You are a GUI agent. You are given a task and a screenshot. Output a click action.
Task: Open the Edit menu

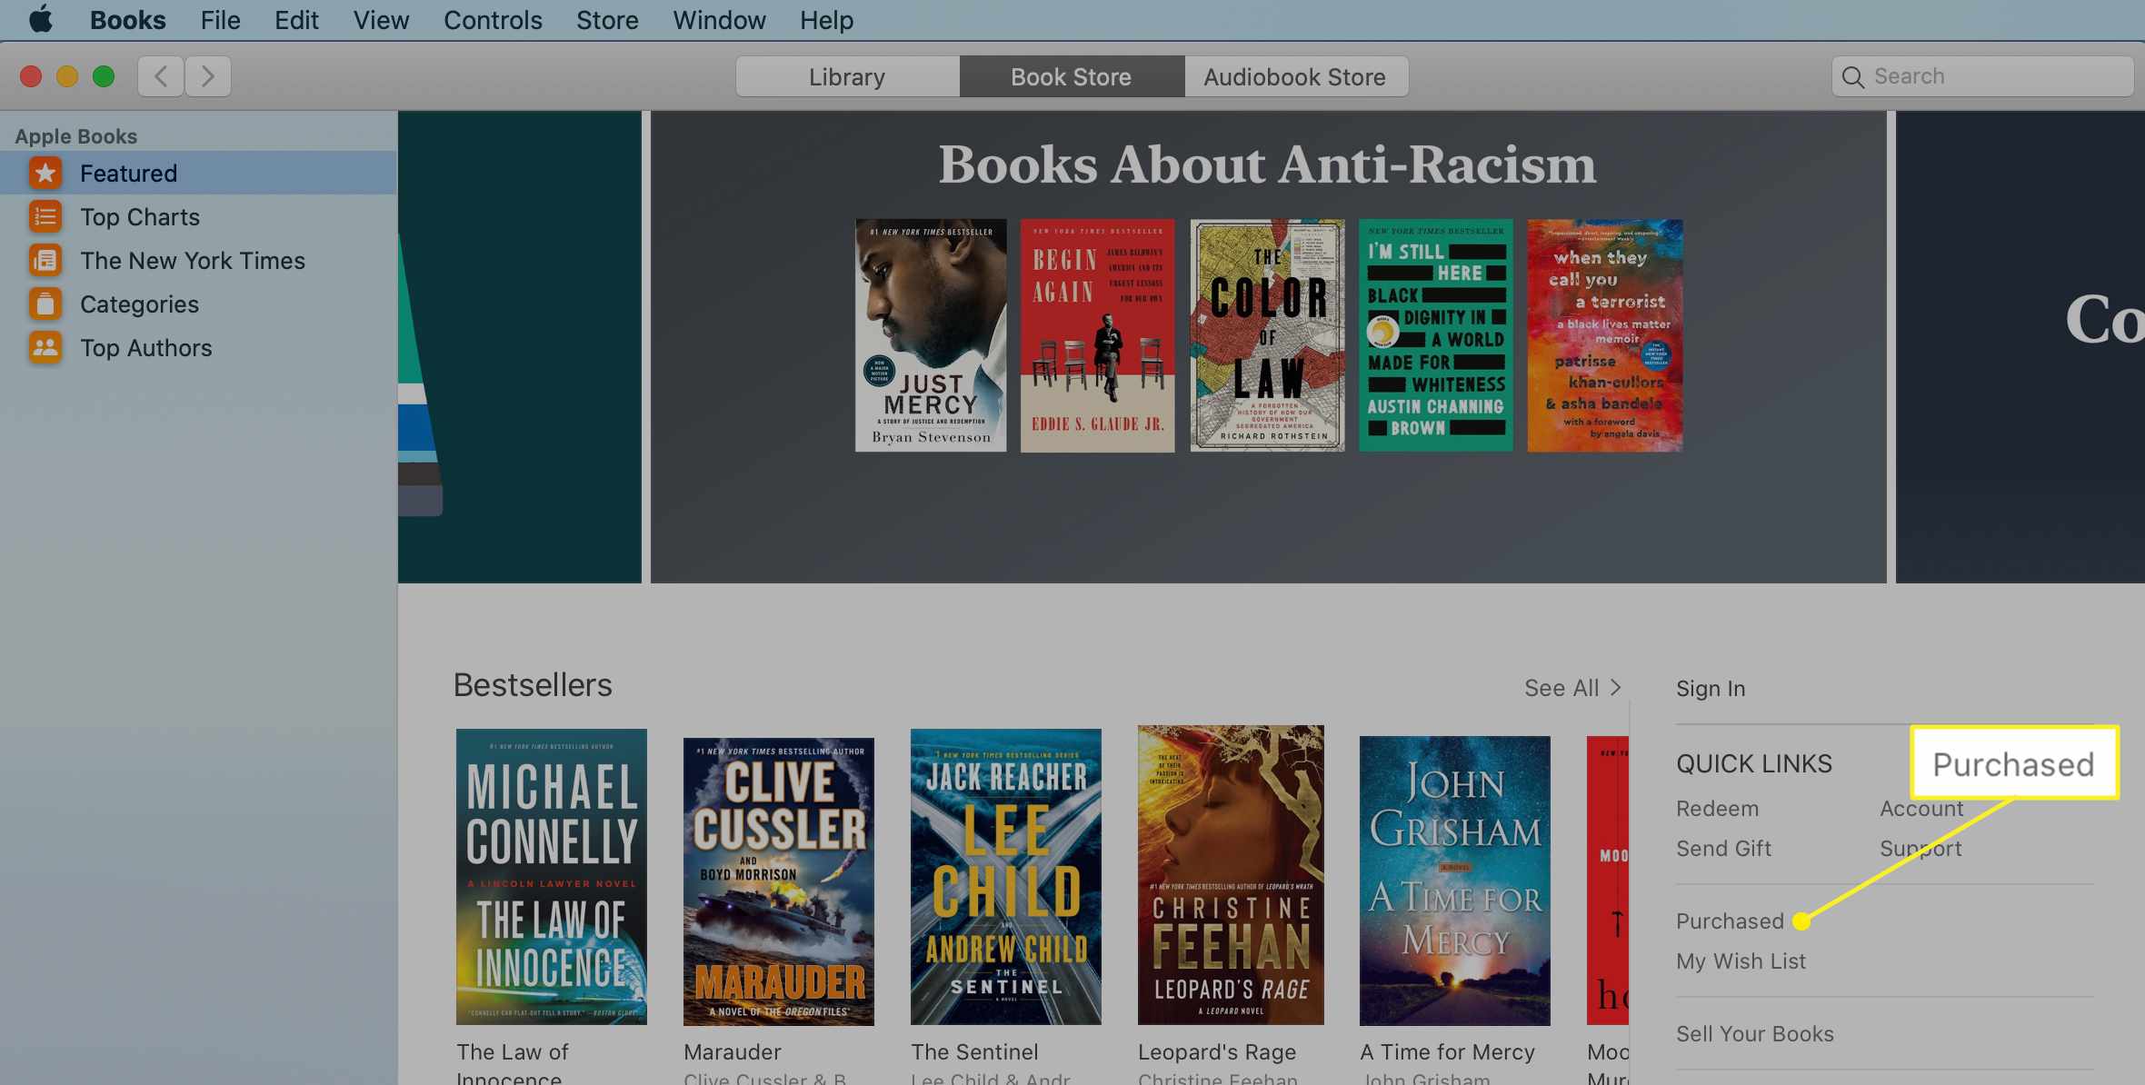(296, 20)
